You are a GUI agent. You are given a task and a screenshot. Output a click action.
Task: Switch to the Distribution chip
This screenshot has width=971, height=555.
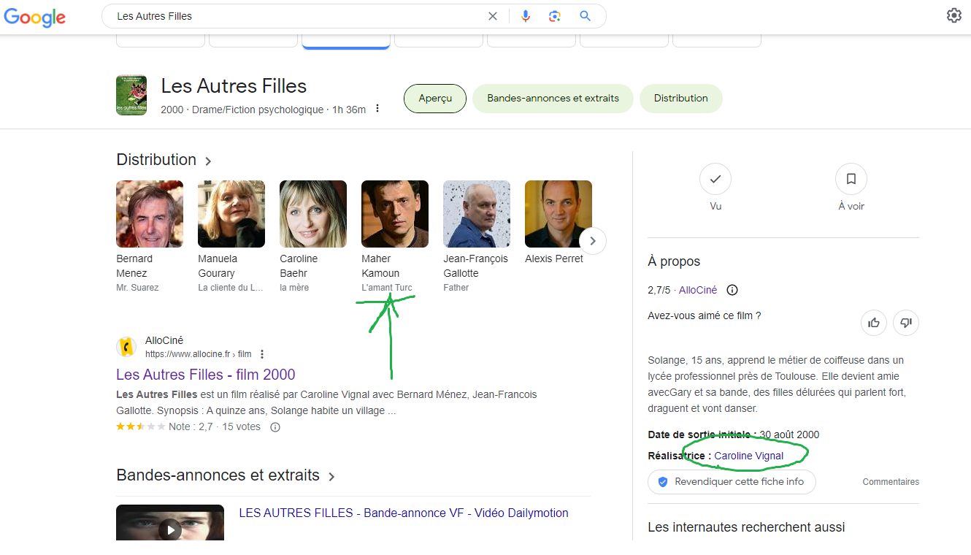coord(681,99)
